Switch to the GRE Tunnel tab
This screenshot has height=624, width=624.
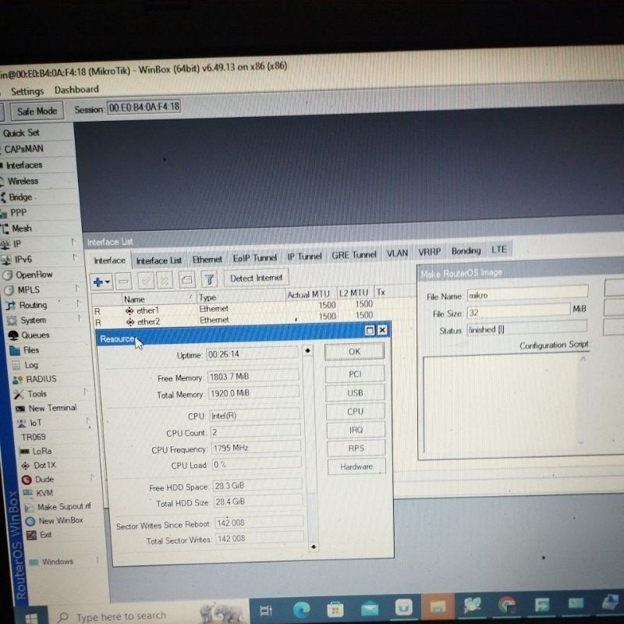click(354, 255)
